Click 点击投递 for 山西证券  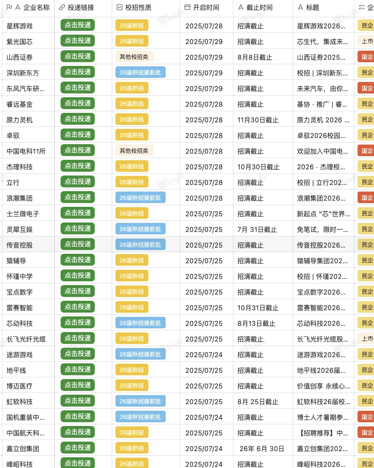tap(77, 56)
